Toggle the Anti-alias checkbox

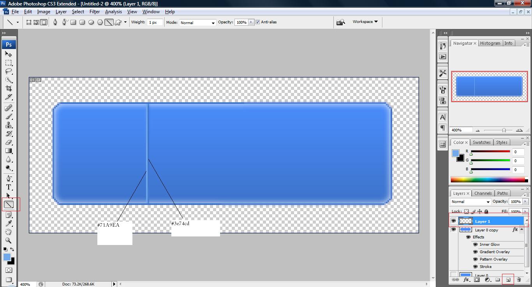point(257,22)
